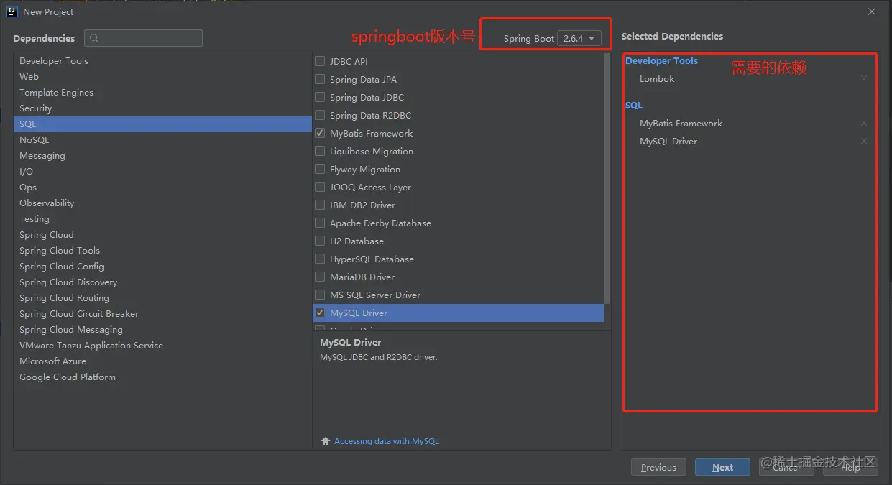Viewport: 892px width, 485px height.
Task: Choose Observability category
Action: [162, 203]
